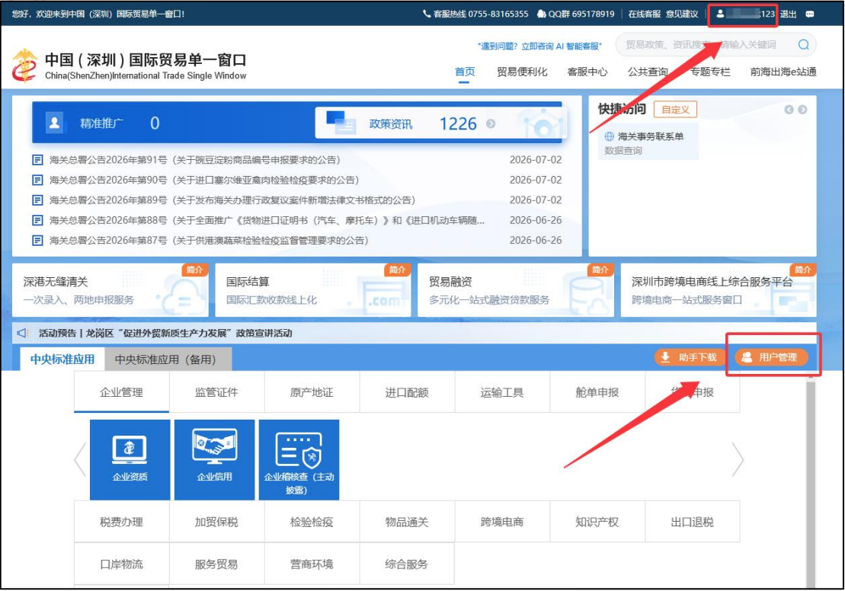The height and width of the screenshot is (591, 845).
Task: Open 海关总署公告2026年第90号 announcement
Action: (204, 180)
